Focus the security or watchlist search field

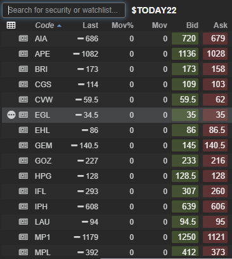pyautogui.click(x=63, y=10)
